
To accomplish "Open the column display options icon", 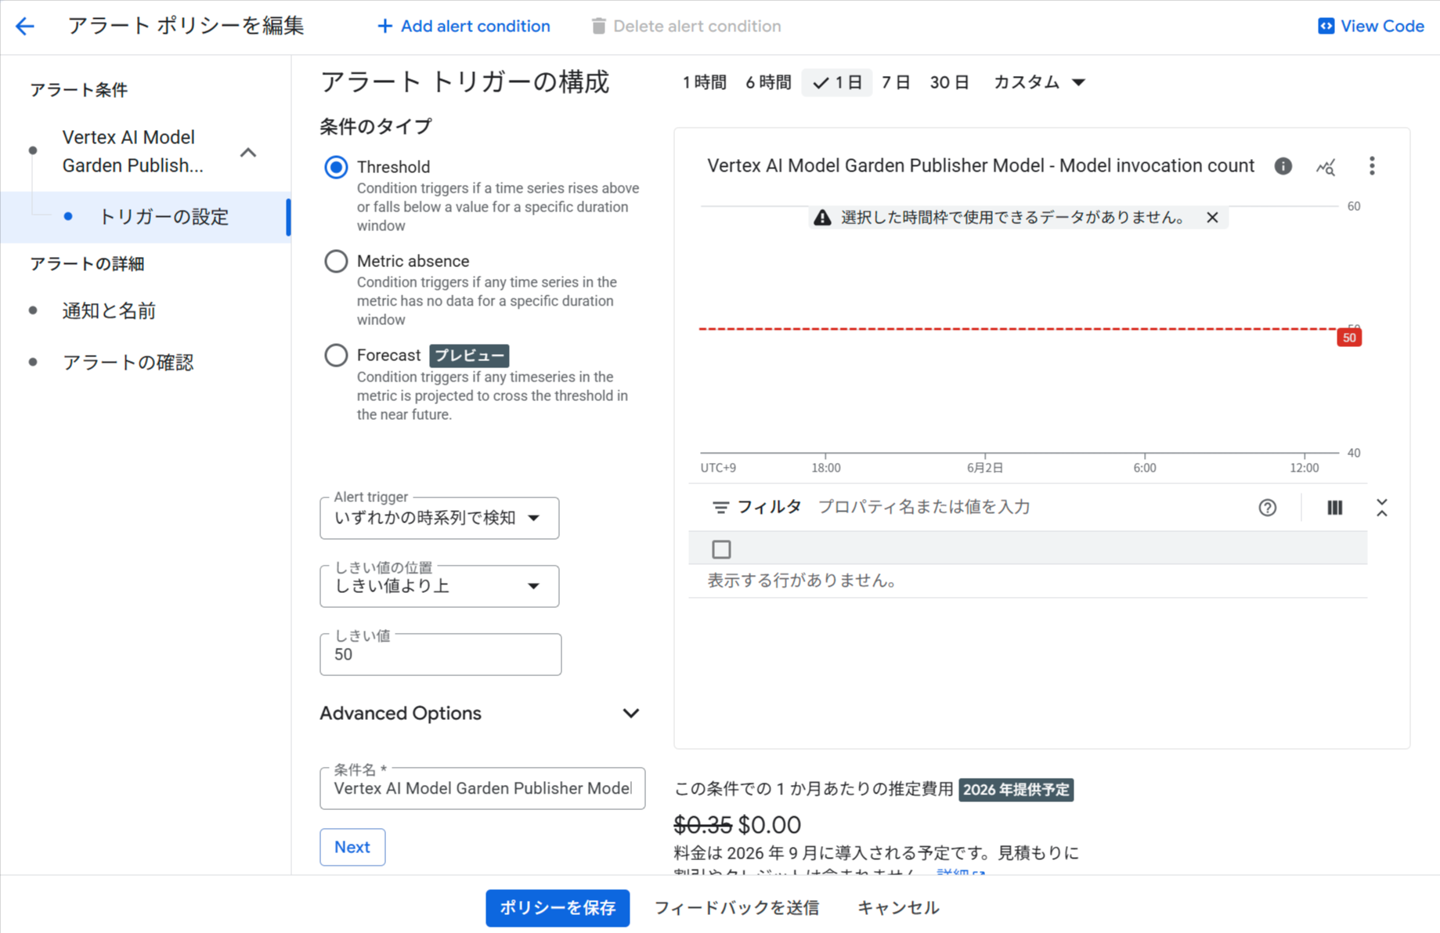I will pyautogui.click(x=1335, y=508).
